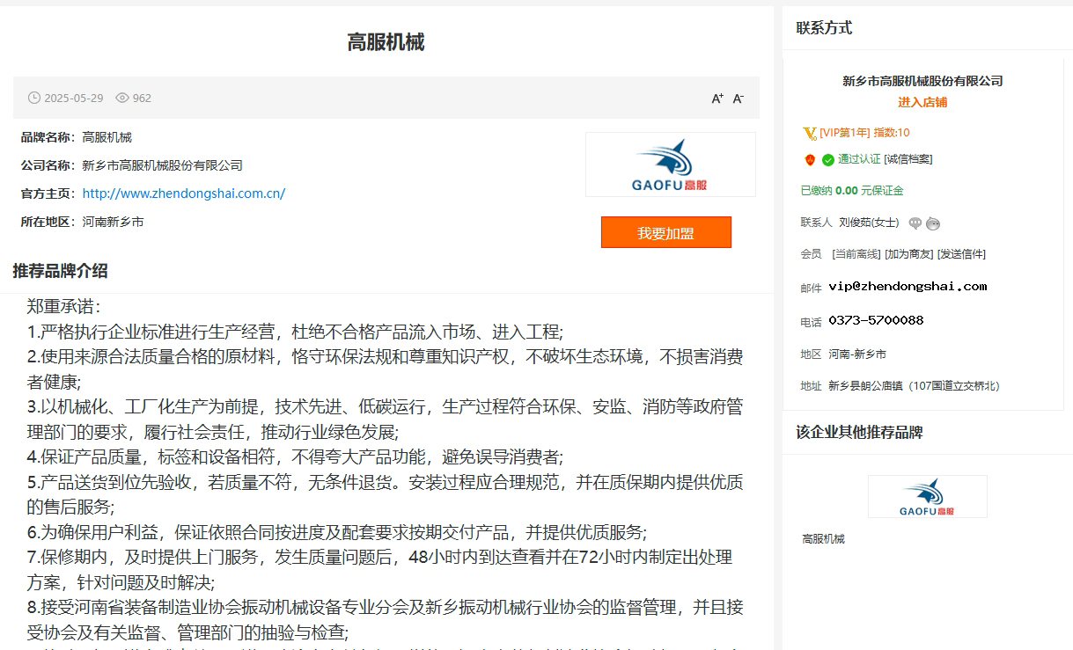Click the green certification checkmark icon

[828, 160]
